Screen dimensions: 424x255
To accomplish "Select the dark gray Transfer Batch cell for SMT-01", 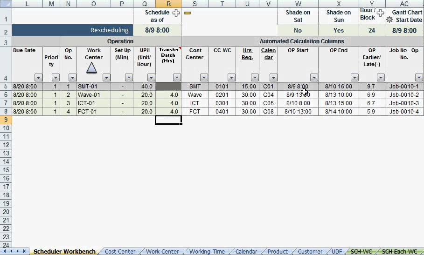I will [x=168, y=87].
